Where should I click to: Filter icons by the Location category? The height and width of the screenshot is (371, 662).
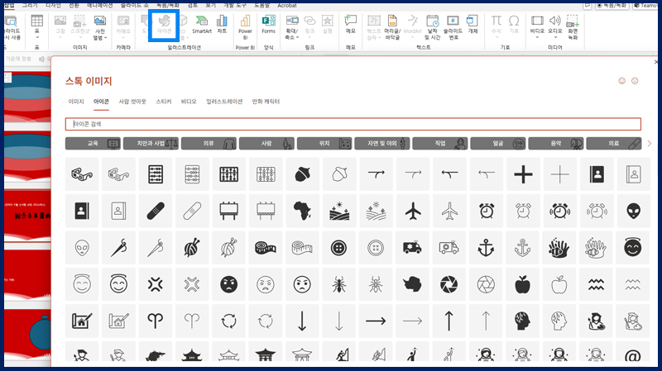click(324, 143)
